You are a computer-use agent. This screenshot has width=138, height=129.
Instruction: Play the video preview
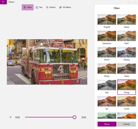point(11,117)
